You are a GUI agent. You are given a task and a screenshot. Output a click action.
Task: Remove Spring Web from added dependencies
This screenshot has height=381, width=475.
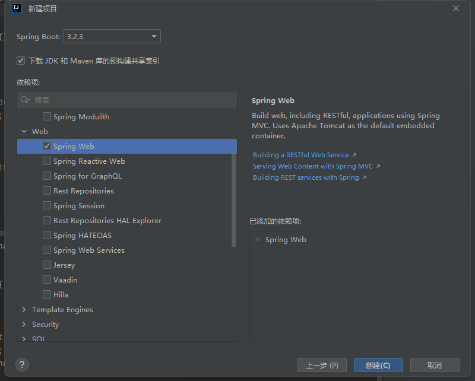258,239
